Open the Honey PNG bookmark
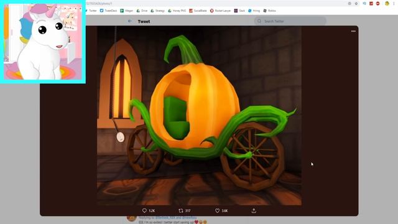 point(177,11)
